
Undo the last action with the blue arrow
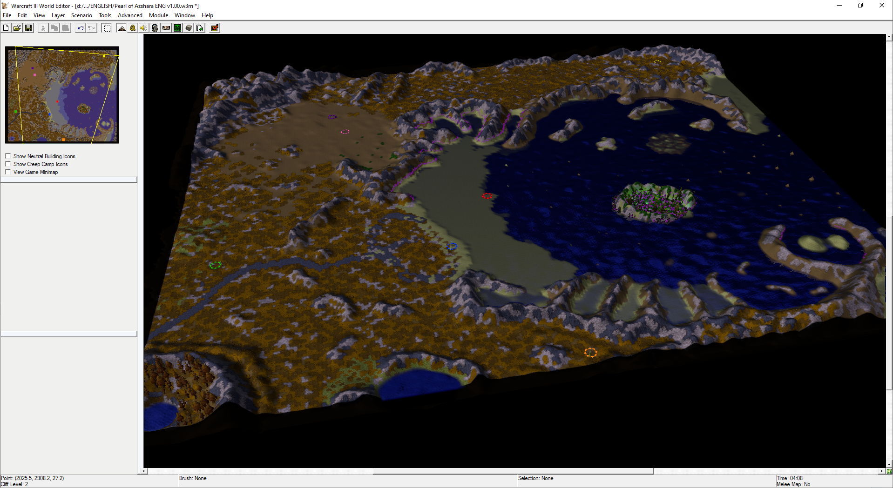[80, 28]
